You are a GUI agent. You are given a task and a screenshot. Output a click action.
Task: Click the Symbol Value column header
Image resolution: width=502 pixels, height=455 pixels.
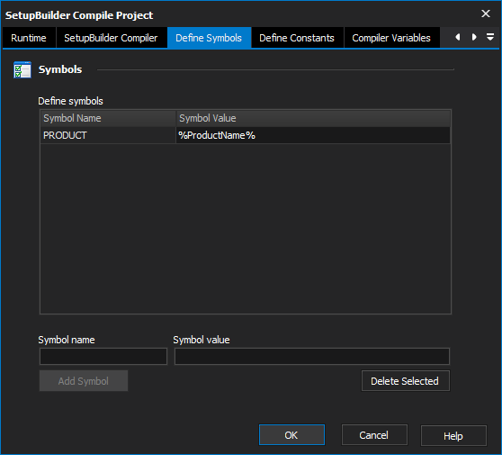point(313,118)
